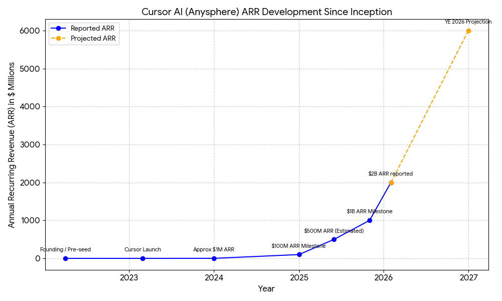
Task: Click the blue marker in Reported ARR legend
Action: (58, 29)
